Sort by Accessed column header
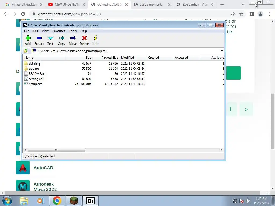 coord(186,58)
